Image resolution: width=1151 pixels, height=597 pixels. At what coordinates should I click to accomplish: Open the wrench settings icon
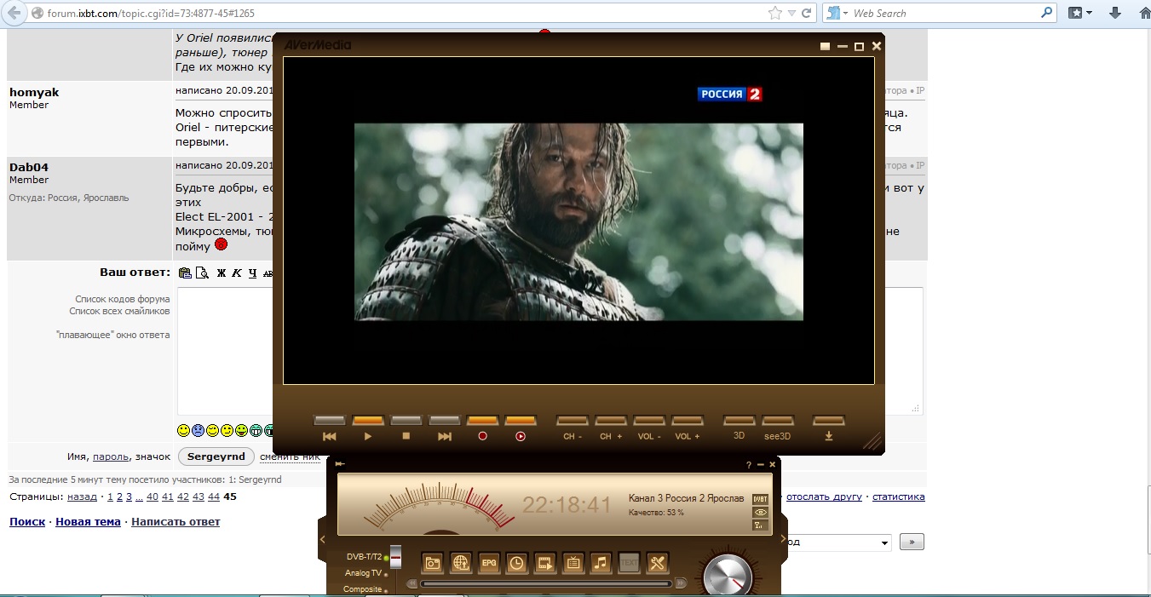point(657,563)
